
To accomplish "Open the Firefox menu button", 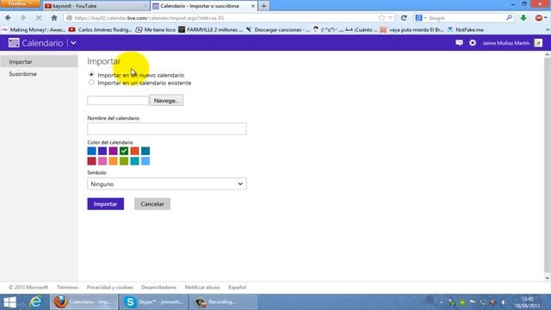I will (20, 3).
